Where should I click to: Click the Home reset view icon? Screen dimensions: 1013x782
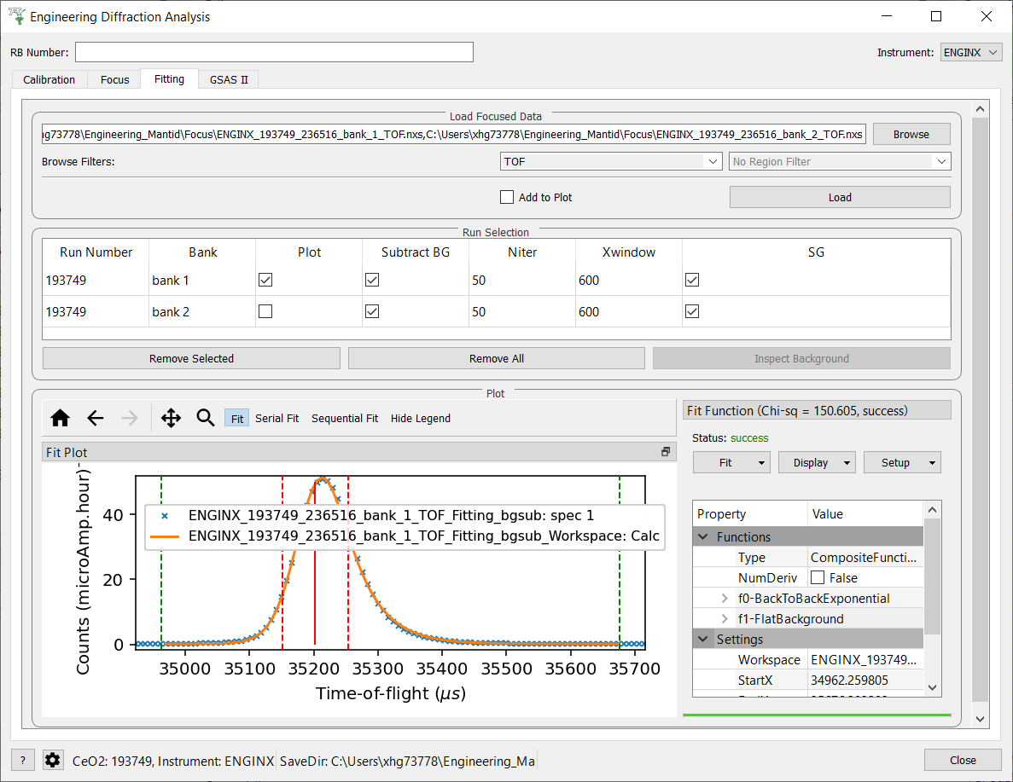coord(60,418)
